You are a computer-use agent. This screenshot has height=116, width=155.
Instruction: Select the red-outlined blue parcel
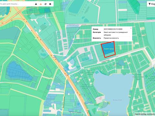point(108,49)
